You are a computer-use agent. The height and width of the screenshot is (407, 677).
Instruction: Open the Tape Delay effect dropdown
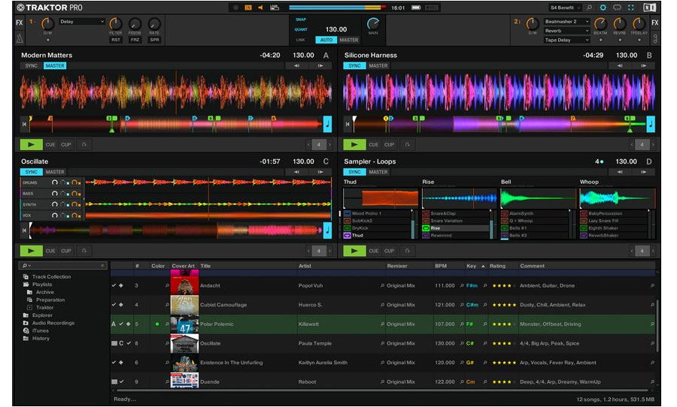click(566, 40)
